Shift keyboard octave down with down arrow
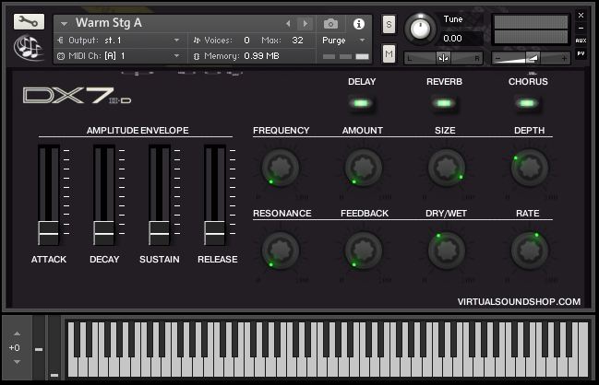 16,362
